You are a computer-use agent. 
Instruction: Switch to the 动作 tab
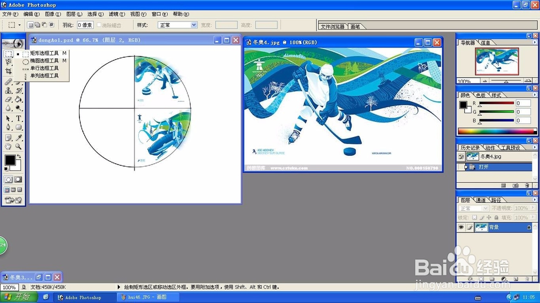coord(490,148)
